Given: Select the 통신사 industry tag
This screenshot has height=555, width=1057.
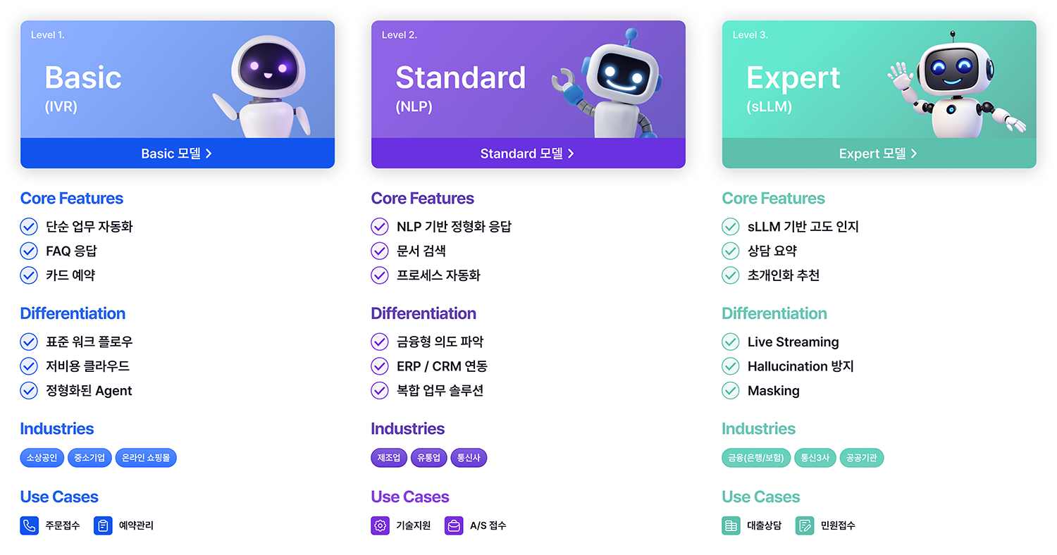Looking at the screenshot, I should [469, 458].
